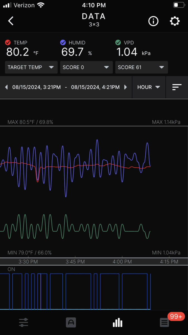Open the notifications log tab
The height and width of the screenshot is (335, 188).
(164, 323)
